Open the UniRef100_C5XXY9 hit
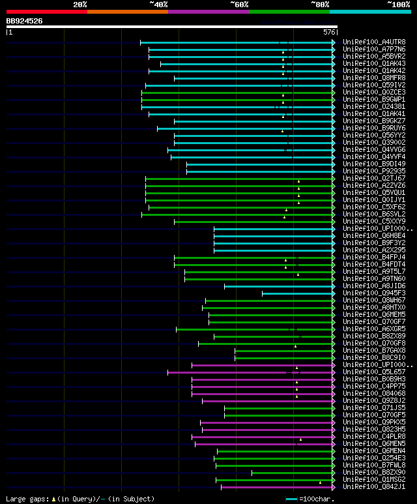The image size is (417, 504). pos(374,221)
